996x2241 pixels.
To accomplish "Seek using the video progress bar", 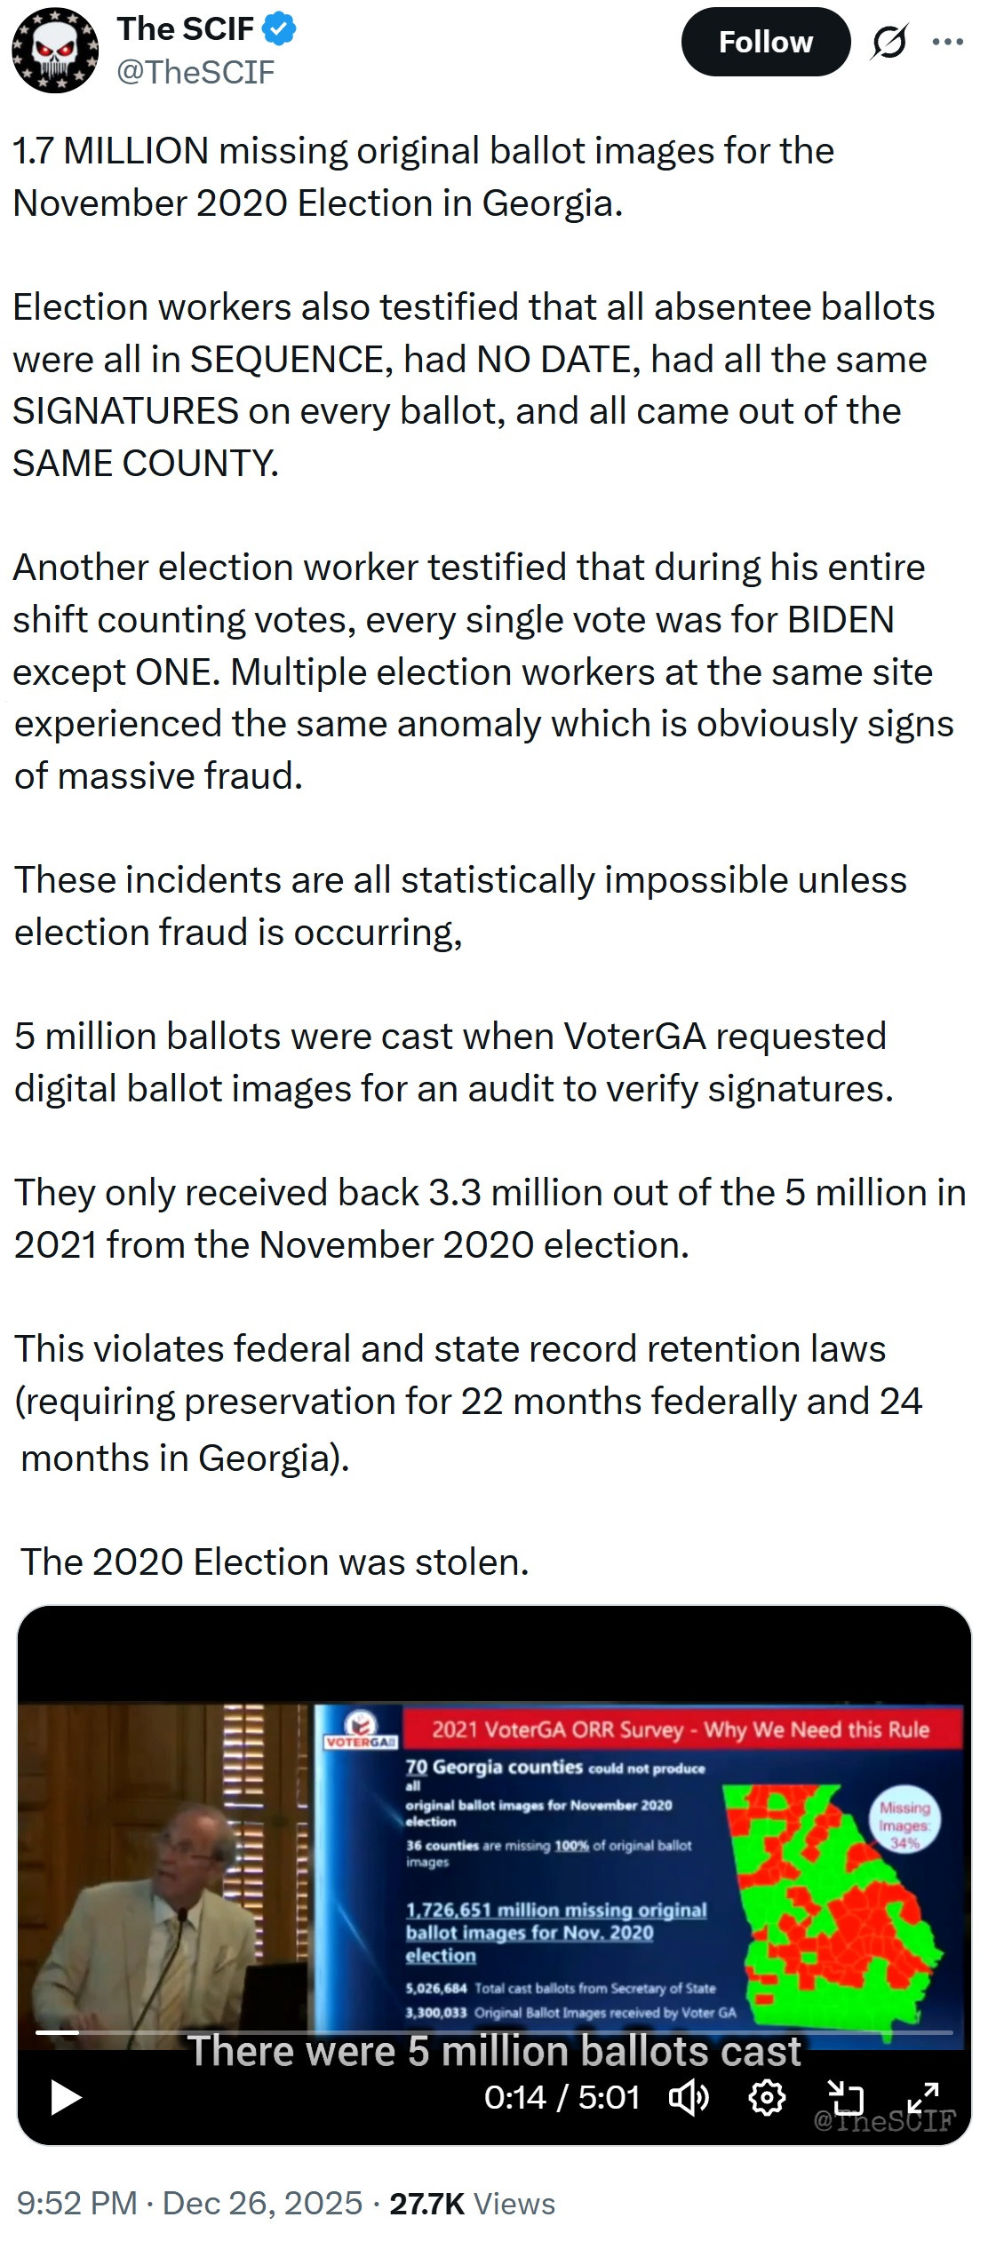I will coord(494,2031).
